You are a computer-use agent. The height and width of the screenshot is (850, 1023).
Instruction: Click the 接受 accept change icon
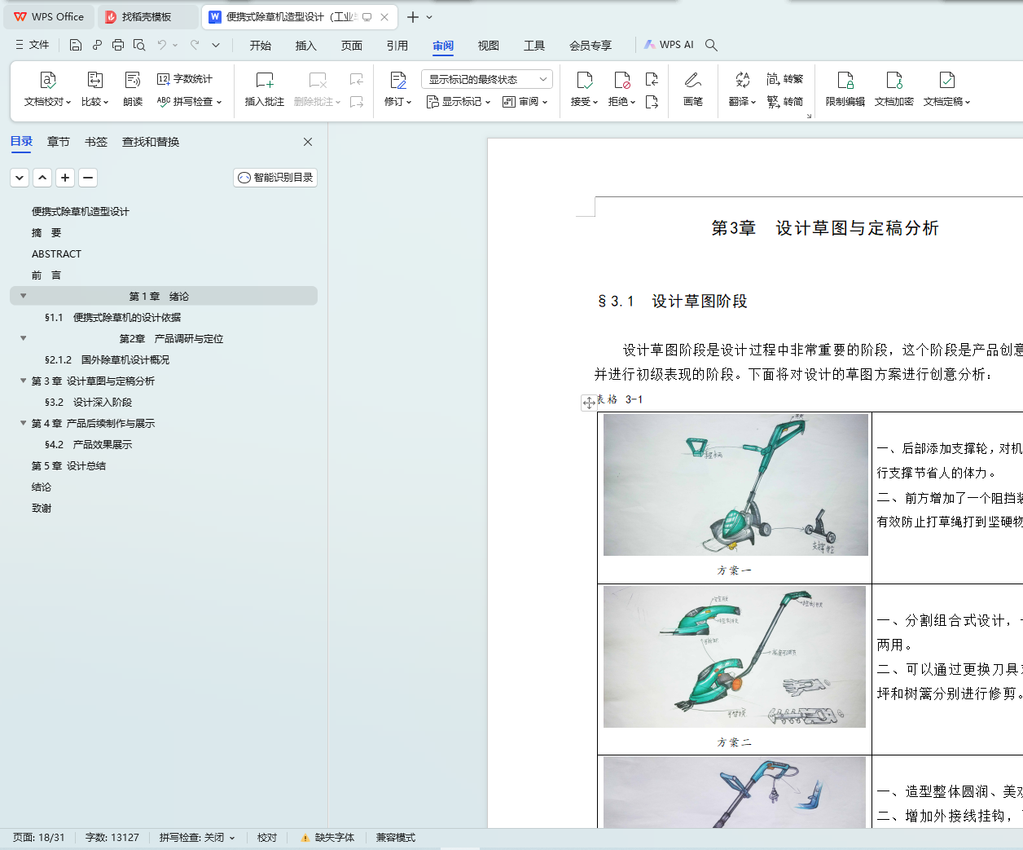click(585, 80)
